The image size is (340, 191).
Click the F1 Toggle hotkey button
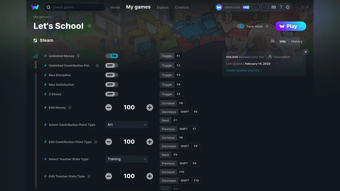click(x=171, y=56)
